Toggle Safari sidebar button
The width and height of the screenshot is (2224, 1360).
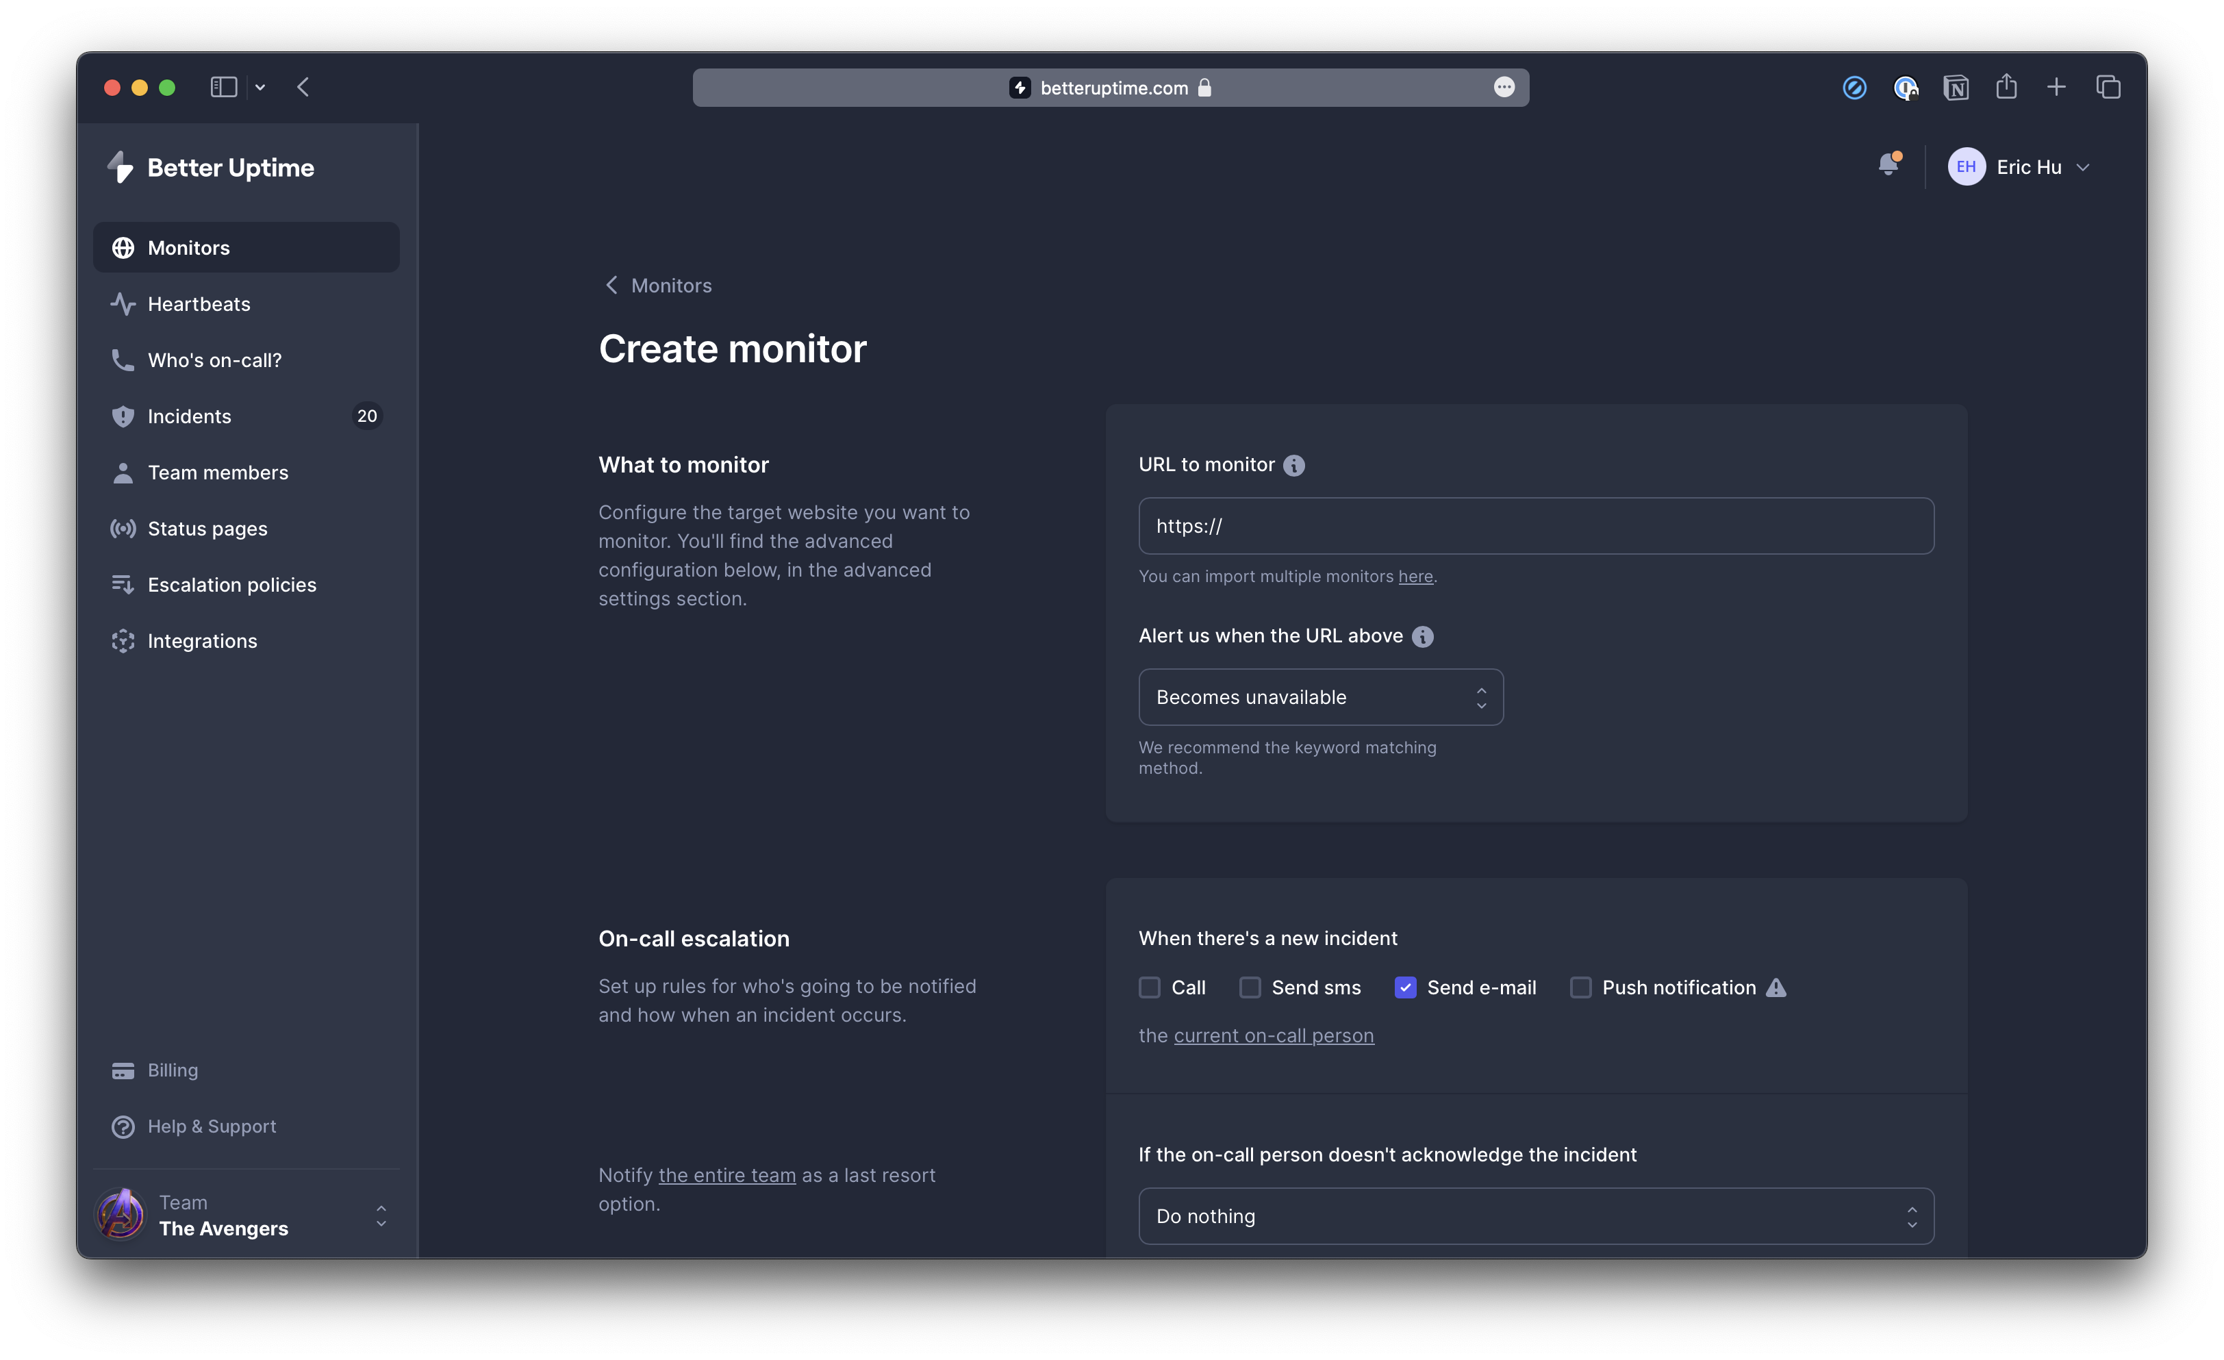[224, 88]
